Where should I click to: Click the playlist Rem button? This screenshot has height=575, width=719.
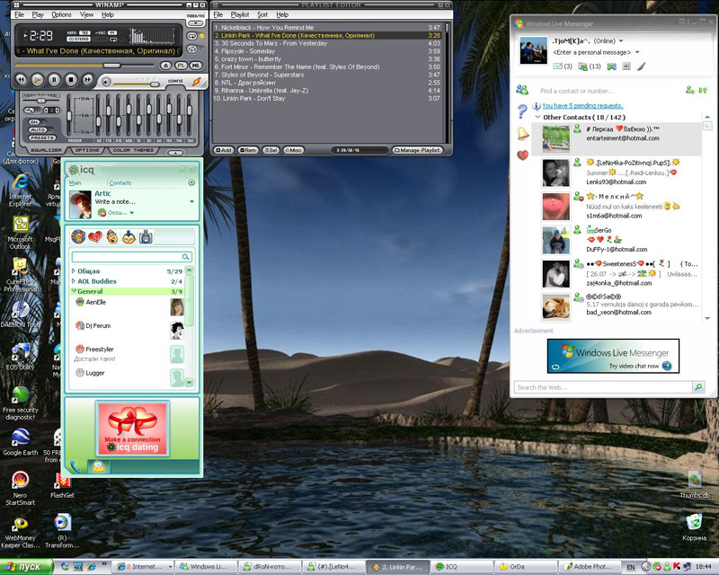click(248, 150)
